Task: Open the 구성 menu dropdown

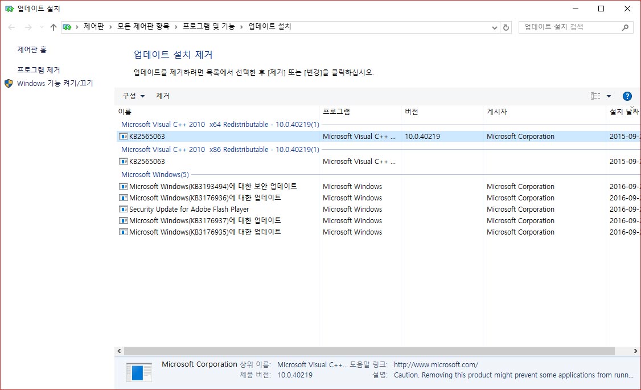Action: tap(133, 96)
